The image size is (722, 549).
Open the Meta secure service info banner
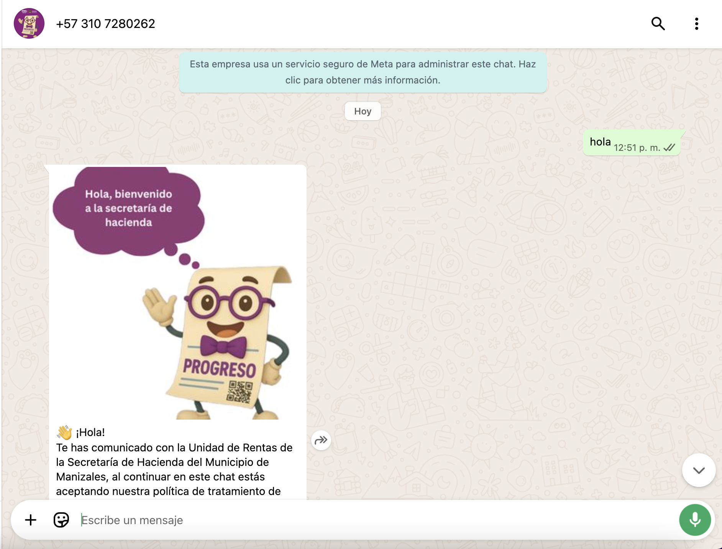pos(363,72)
